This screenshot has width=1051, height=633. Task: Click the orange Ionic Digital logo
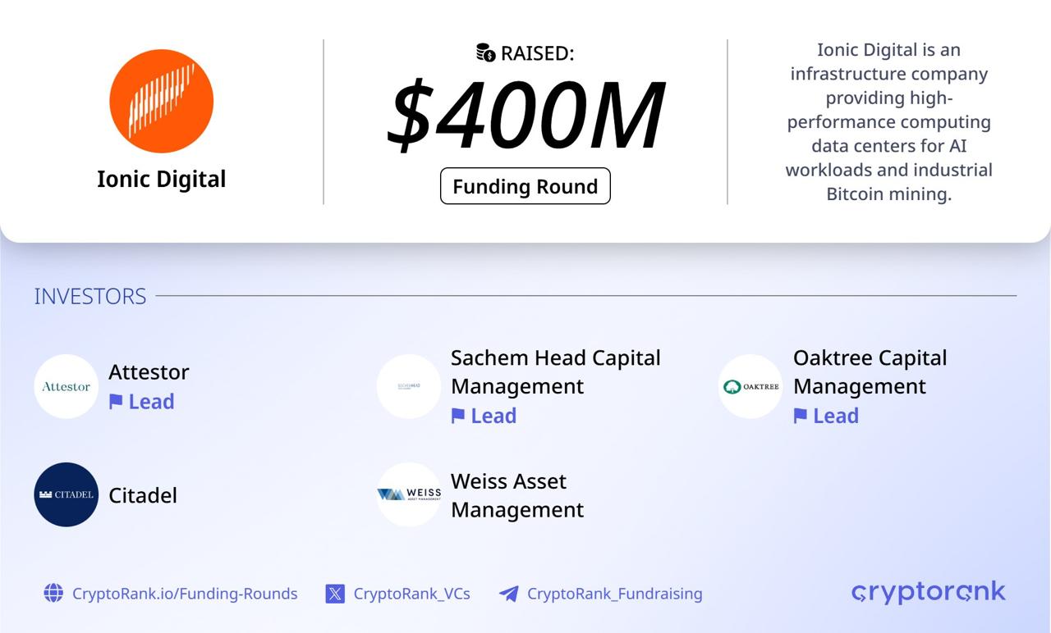162,101
